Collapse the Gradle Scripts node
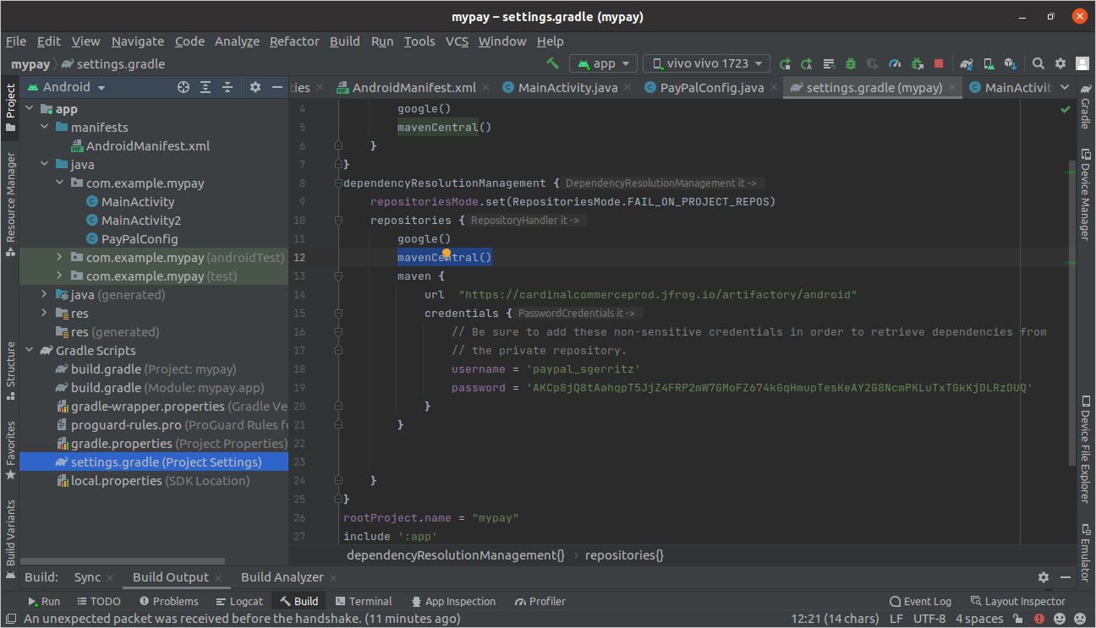The image size is (1096, 628). pos(29,351)
